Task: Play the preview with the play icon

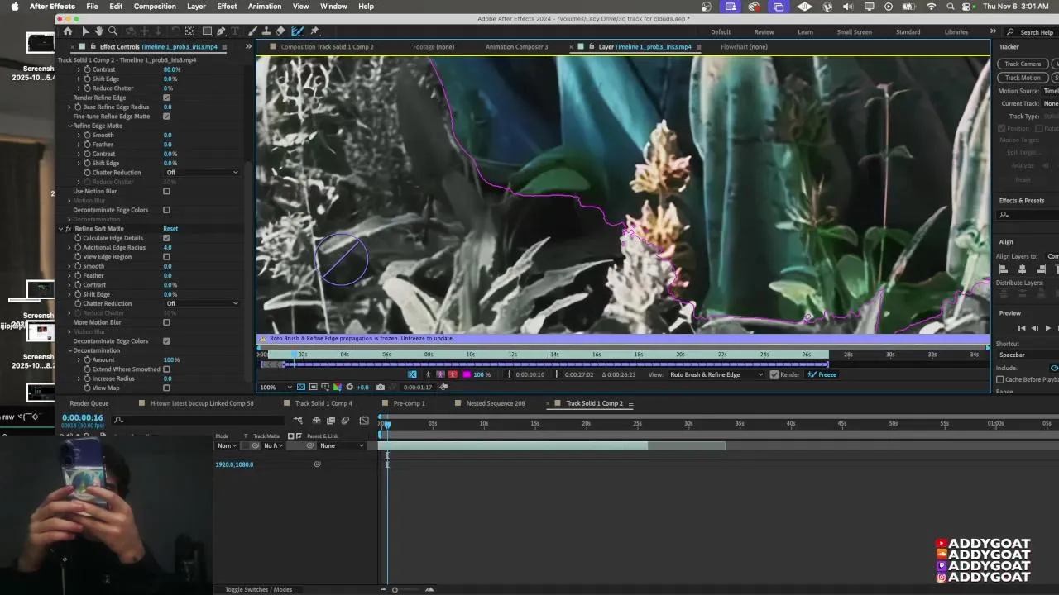Action: tap(1047, 328)
